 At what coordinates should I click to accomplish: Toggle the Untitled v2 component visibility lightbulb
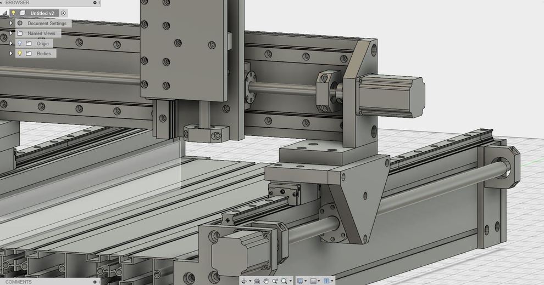coord(14,13)
